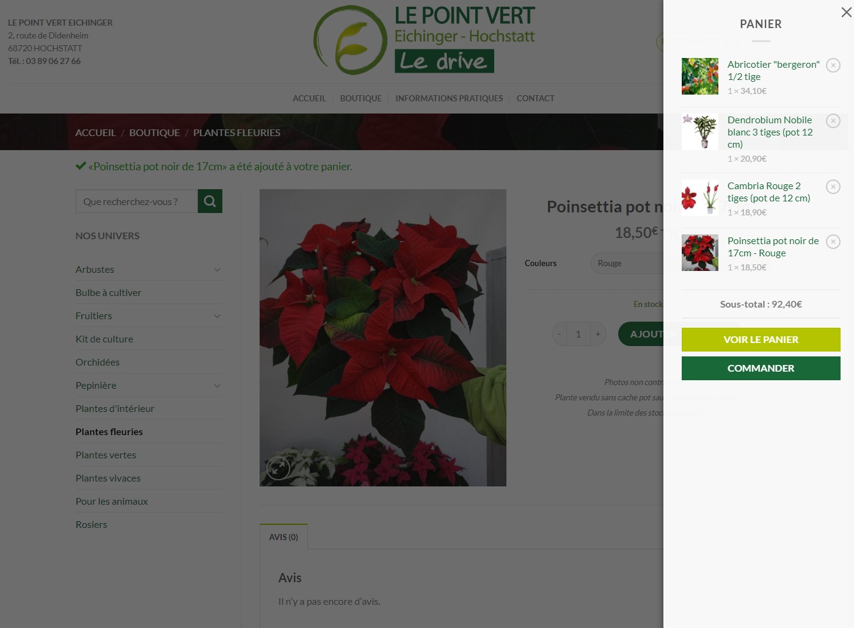
Task: Expand the Pepinière category
Action: 217,386
